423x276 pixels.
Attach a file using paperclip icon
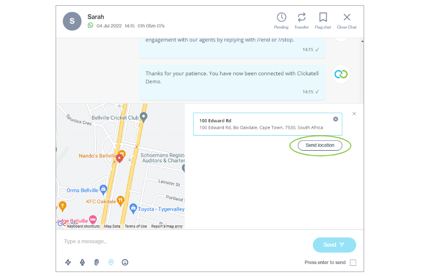tap(97, 262)
